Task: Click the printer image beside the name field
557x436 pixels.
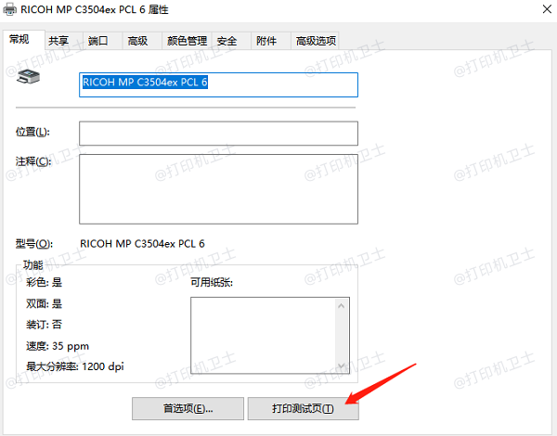Action: 28,79
